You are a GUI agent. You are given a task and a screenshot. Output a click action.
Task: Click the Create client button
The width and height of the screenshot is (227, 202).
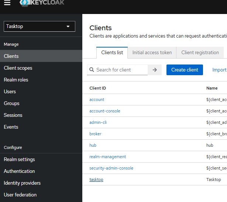[x=185, y=70]
